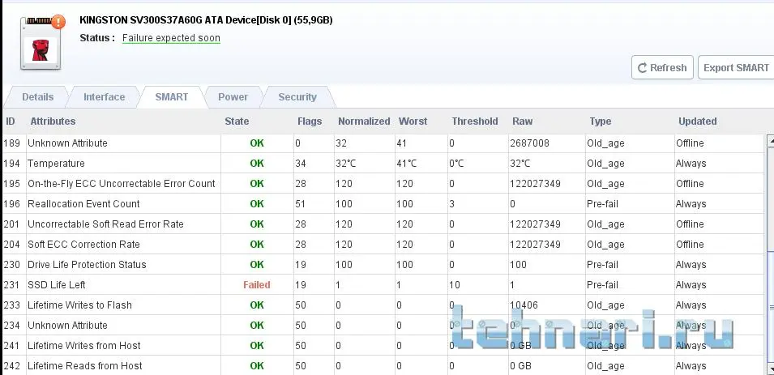Select 'On-the-Fly ECC Uncorrectable Error Count' row
This screenshot has width=774, height=375.
[x=383, y=184]
